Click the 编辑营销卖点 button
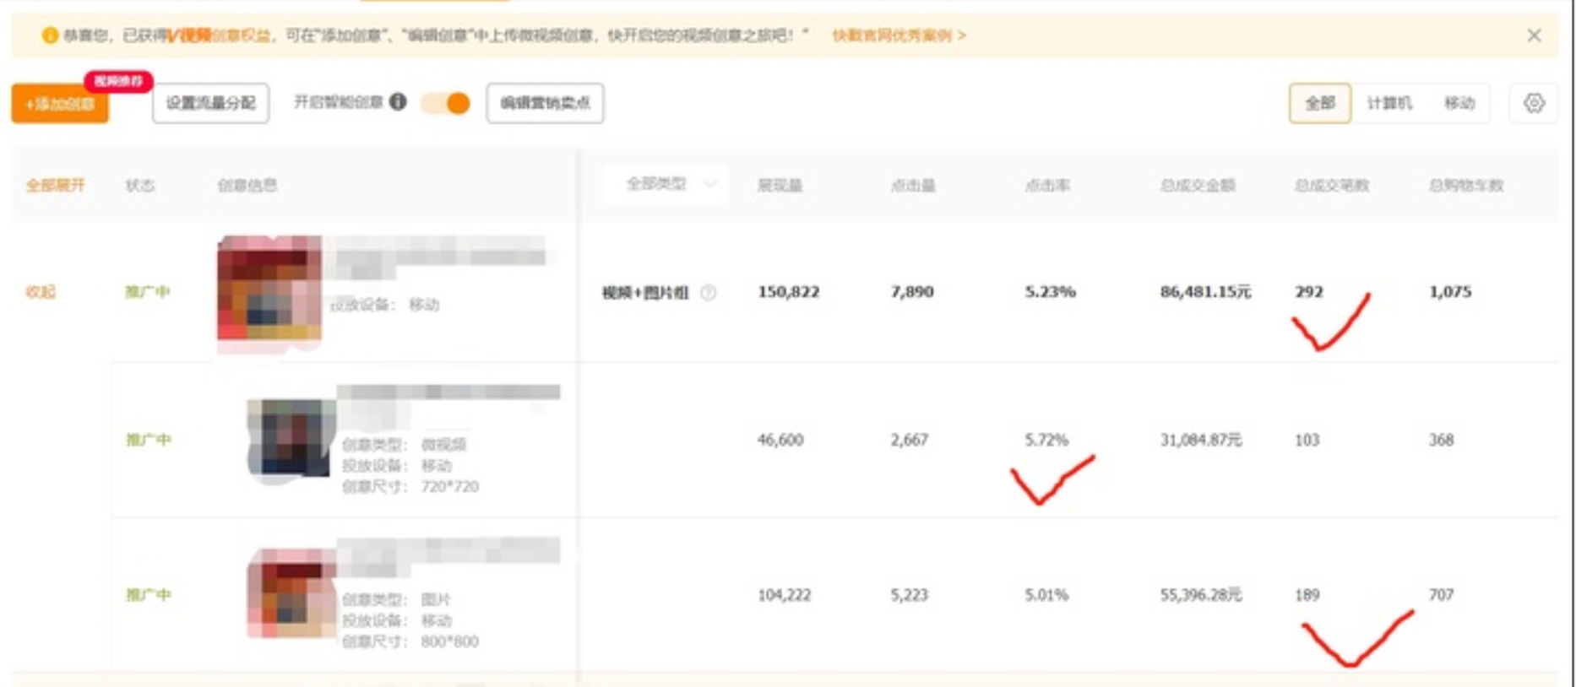This screenshot has height=687, width=1576. pyautogui.click(x=545, y=103)
